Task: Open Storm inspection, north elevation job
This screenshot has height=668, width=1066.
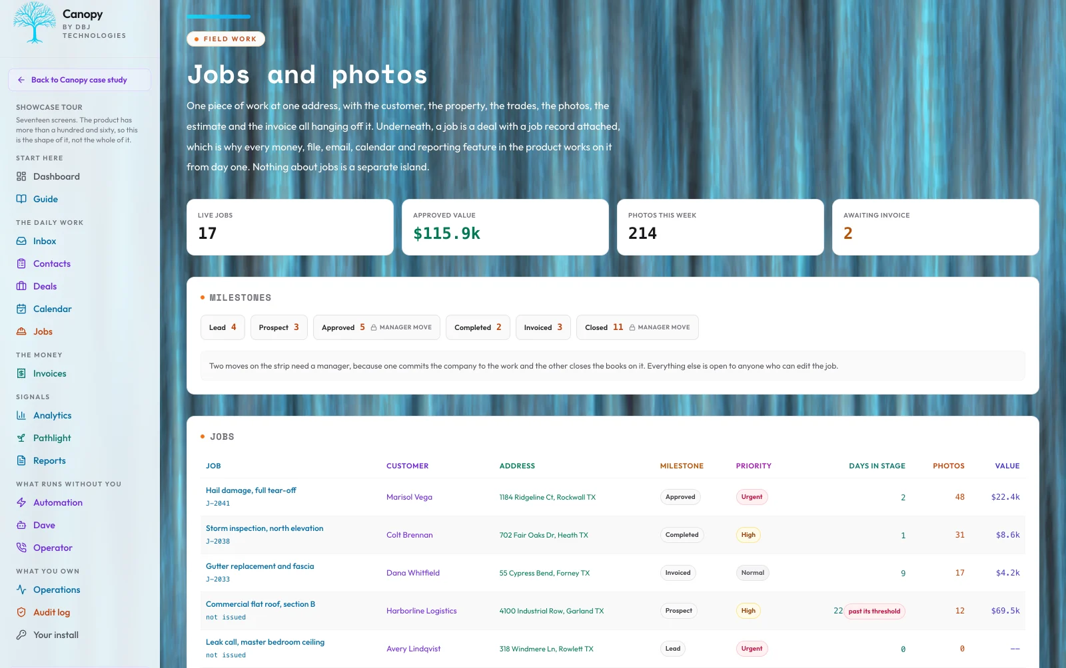Action: pyautogui.click(x=265, y=528)
